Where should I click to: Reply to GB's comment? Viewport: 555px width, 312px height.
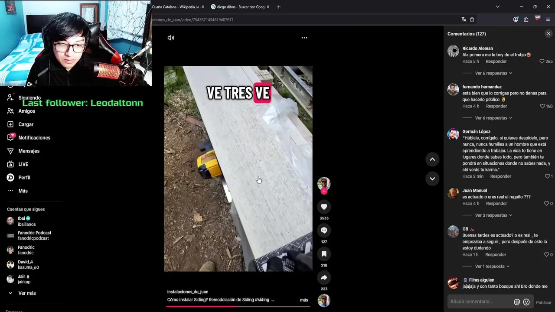point(496,255)
